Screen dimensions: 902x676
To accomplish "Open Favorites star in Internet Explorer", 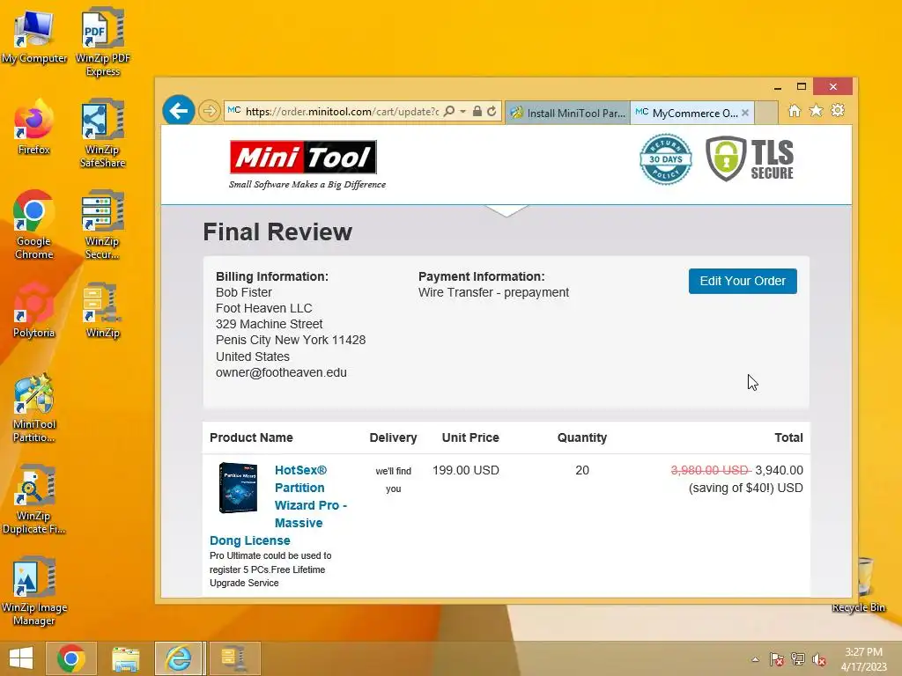I will click(817, 110).
